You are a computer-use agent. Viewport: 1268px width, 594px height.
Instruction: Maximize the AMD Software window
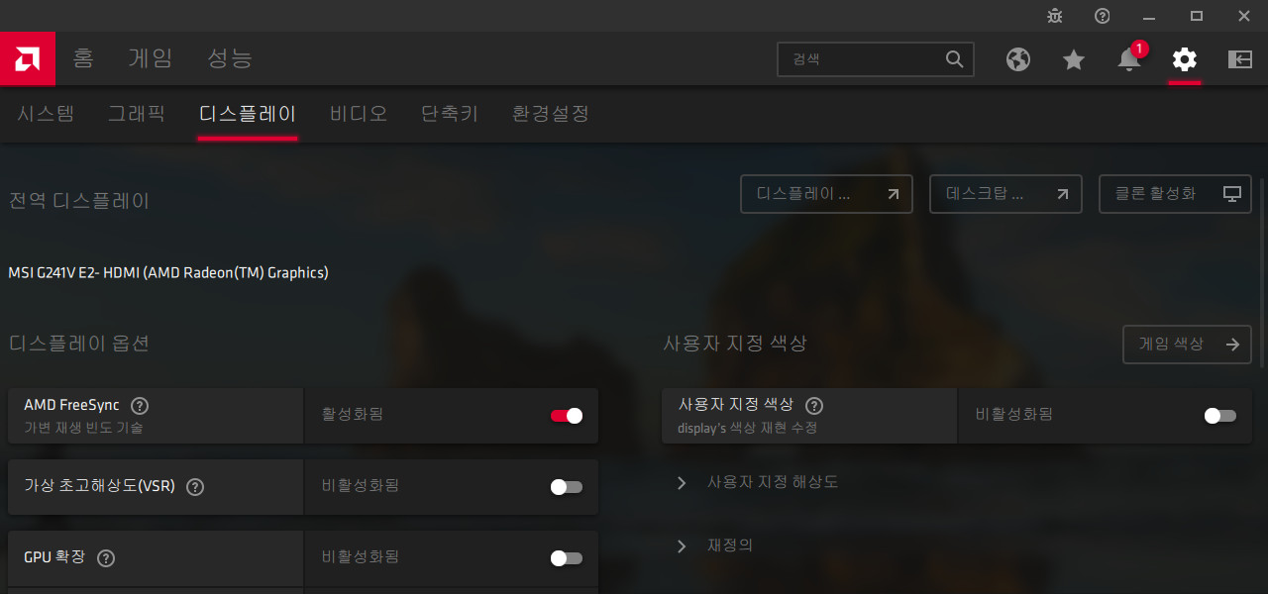point(1197,16)
